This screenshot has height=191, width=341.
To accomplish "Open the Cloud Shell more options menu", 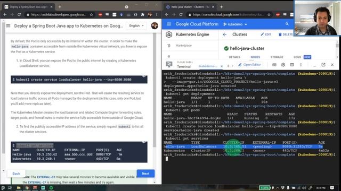I will pos(301,65).
